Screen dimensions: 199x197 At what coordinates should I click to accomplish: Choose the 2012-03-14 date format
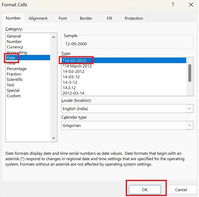point(74,93)
